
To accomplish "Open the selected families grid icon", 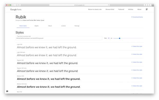I will click(x=147, y=9).
